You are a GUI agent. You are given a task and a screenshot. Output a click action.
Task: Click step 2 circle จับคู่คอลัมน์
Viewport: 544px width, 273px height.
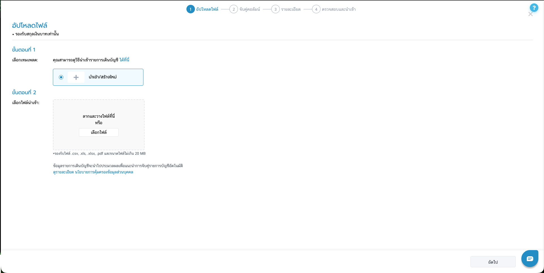[233, 9]
